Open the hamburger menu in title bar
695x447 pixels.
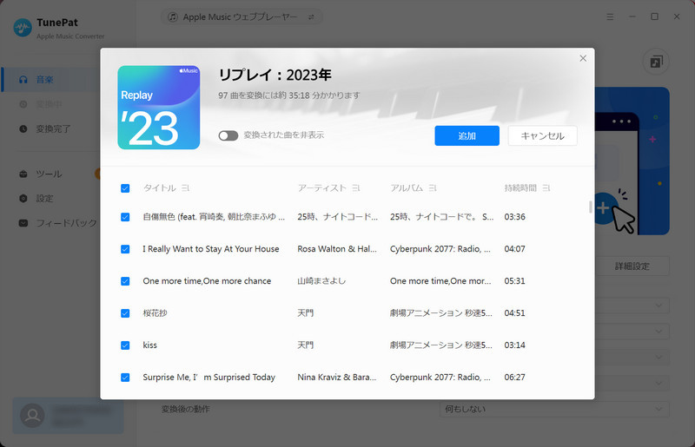pyautogui.click(x=610, y=16)
